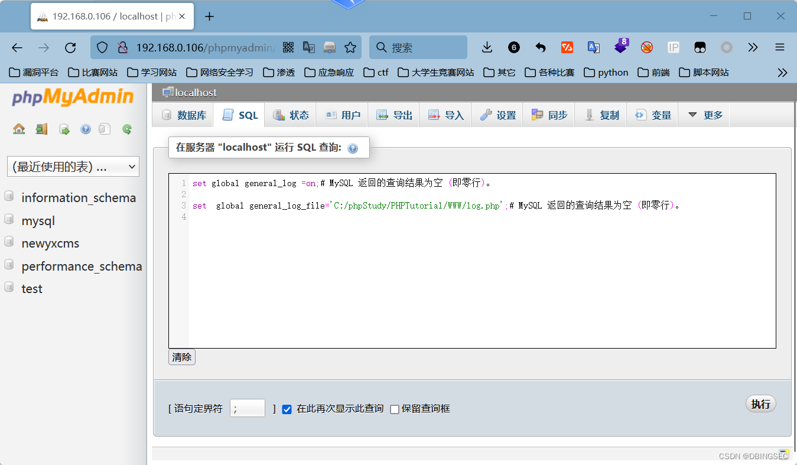The width and height of the screenshot is (797, 465).
Task: Open a new browser tab with plus button
Action: [209, 17]
